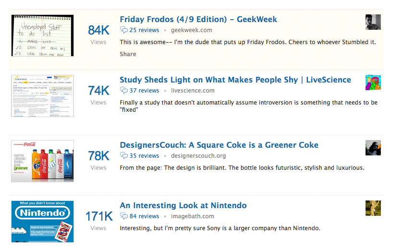Viewport: 403px width, 247px height.
Task: Share the Friday Frodos post
Action: coord(128,54)
